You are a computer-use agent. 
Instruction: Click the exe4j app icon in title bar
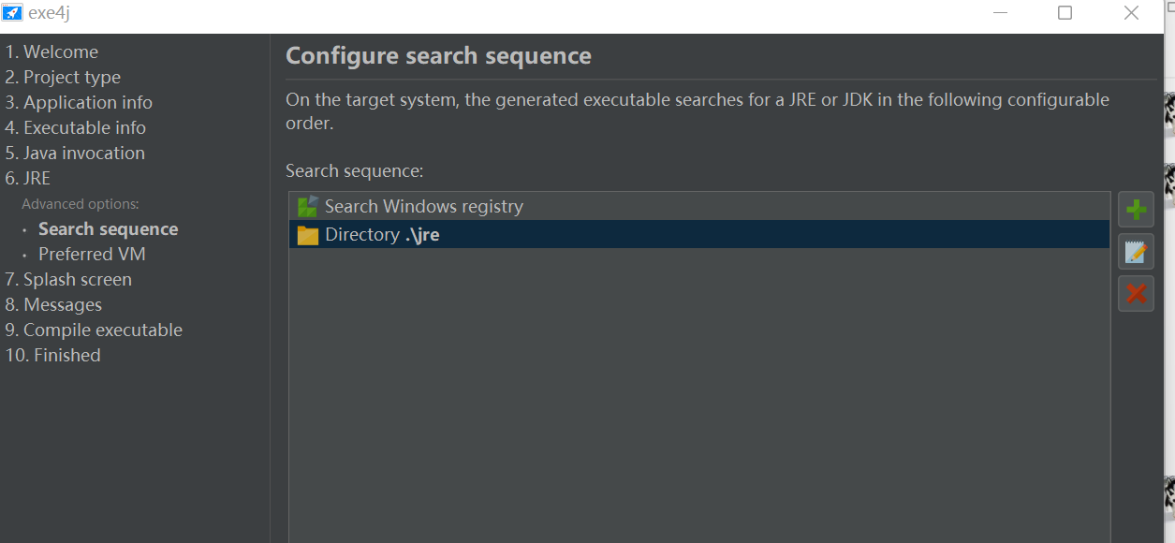pos(12,13)
